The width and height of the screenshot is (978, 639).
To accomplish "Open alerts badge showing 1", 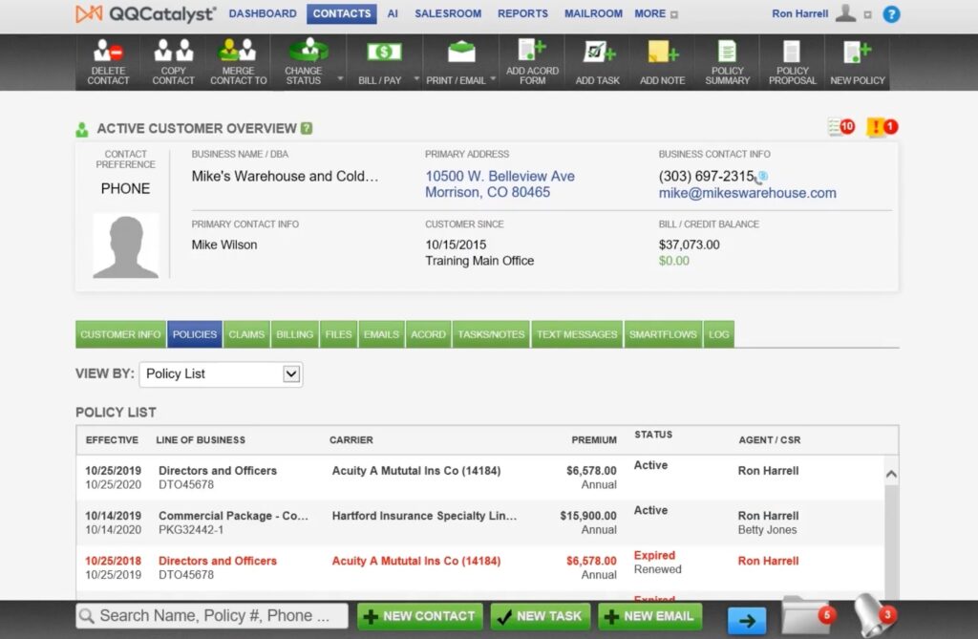I will click(x=882, y=127).
